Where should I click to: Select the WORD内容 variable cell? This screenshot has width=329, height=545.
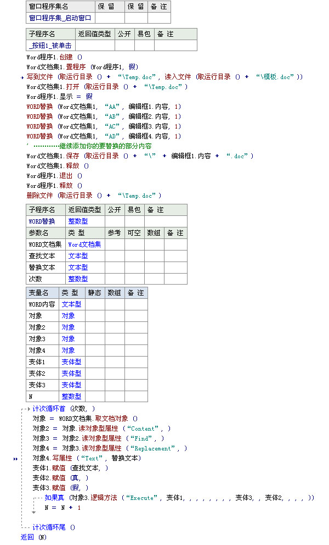pyautogui.click(x=42, y=304)
